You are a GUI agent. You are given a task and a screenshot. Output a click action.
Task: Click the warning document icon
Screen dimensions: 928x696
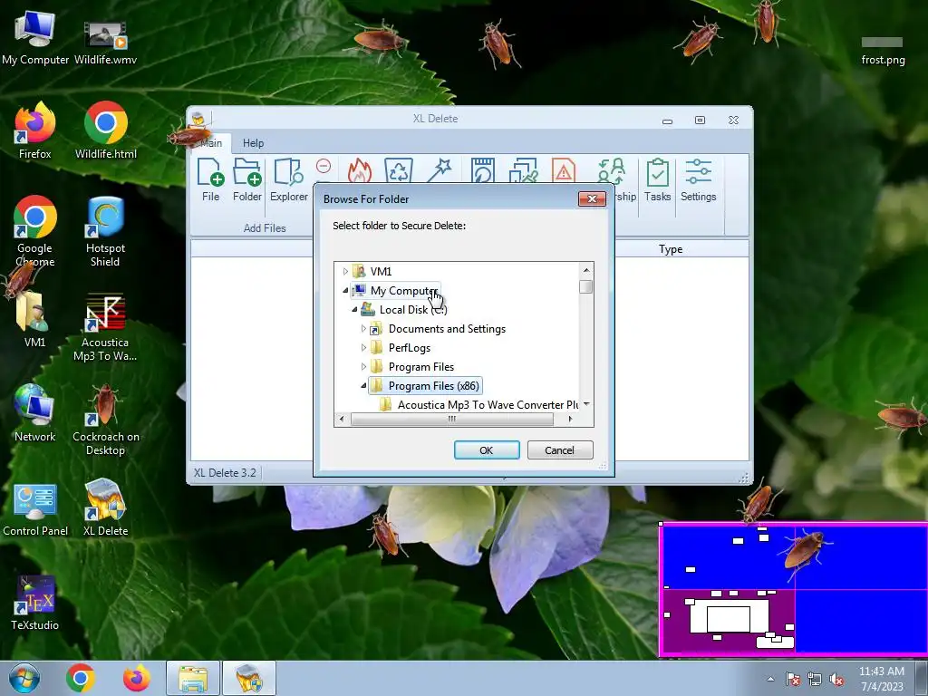click(x=564, y=170)
